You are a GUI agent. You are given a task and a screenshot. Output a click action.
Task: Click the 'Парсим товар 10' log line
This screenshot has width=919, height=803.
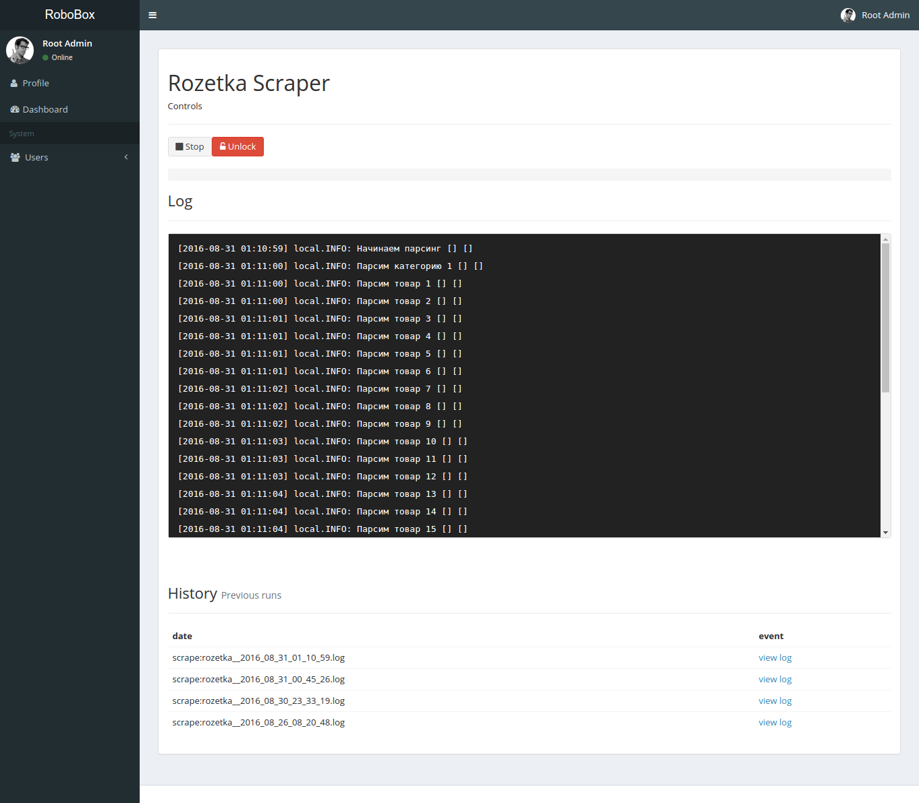[x=323, y=442]
